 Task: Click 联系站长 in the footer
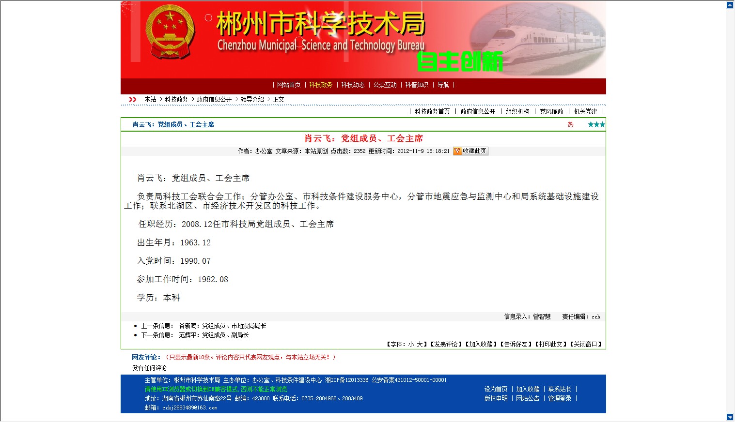tap(560, 389)
